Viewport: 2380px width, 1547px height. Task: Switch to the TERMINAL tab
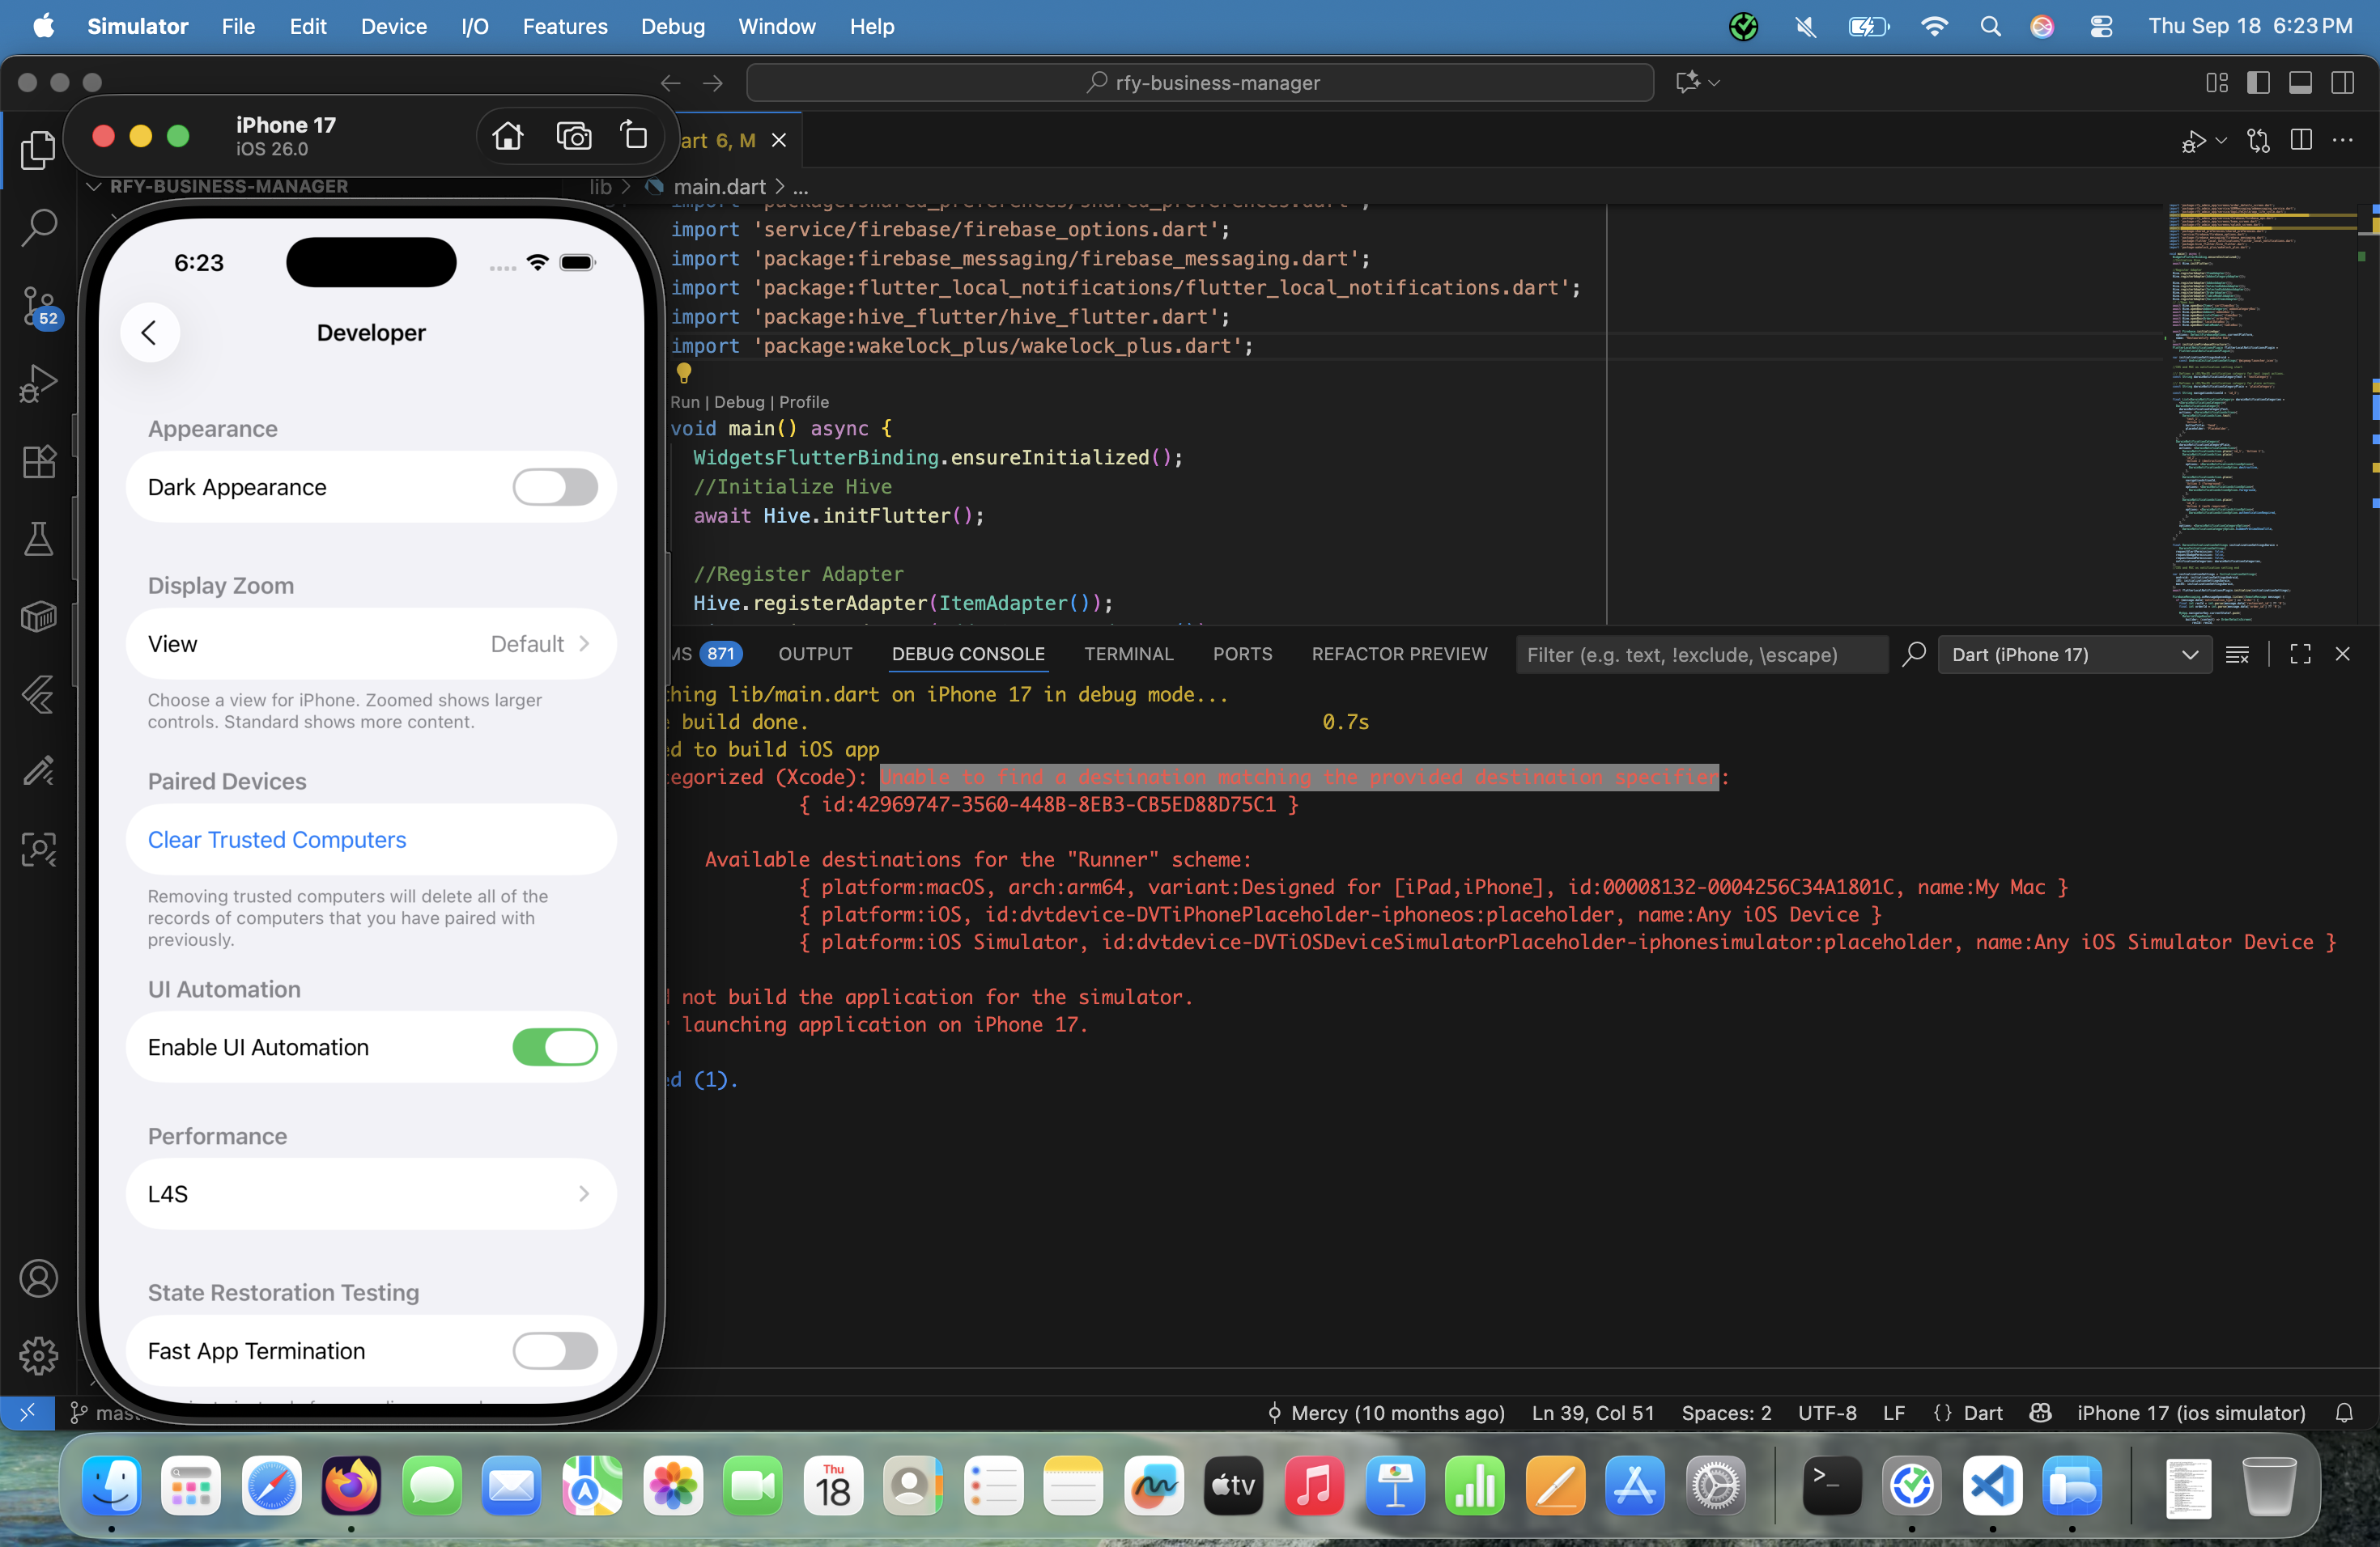[x=1128, y=655]
